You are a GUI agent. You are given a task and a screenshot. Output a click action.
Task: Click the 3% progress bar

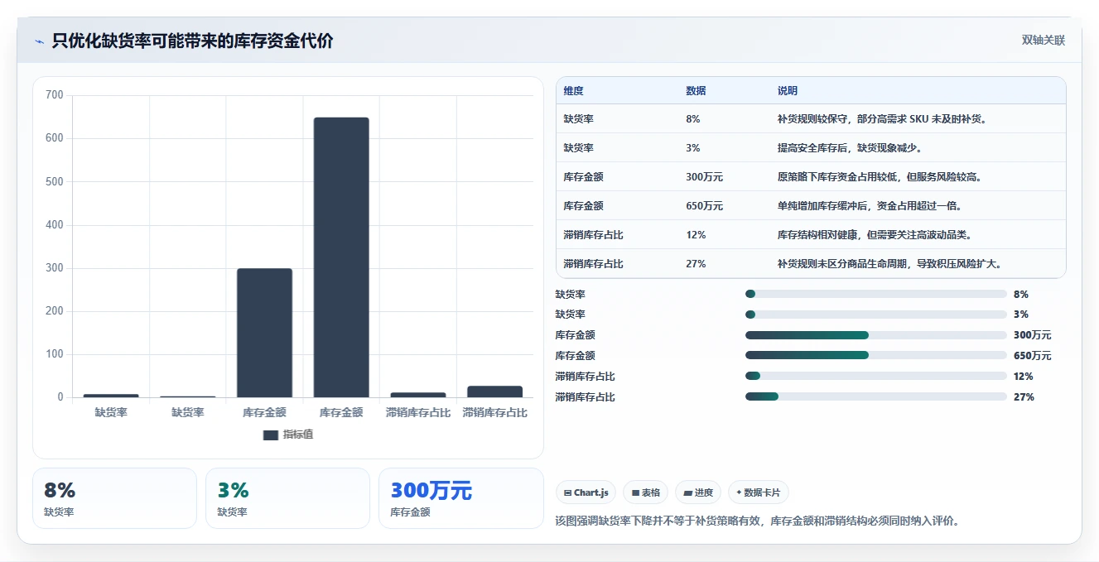coord(876,315)
